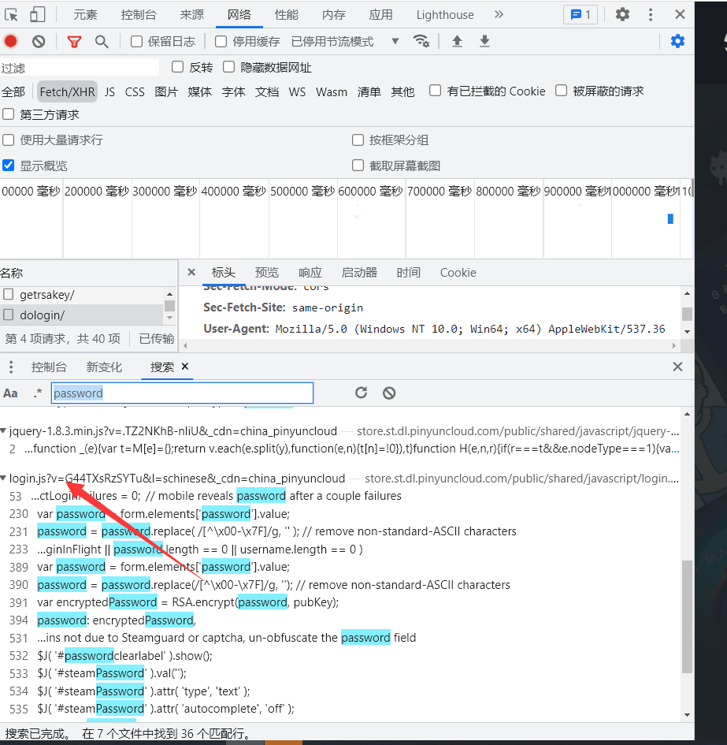727x745 pixels.
Task: Select the dologin/ request row
Action: [41, 315]
